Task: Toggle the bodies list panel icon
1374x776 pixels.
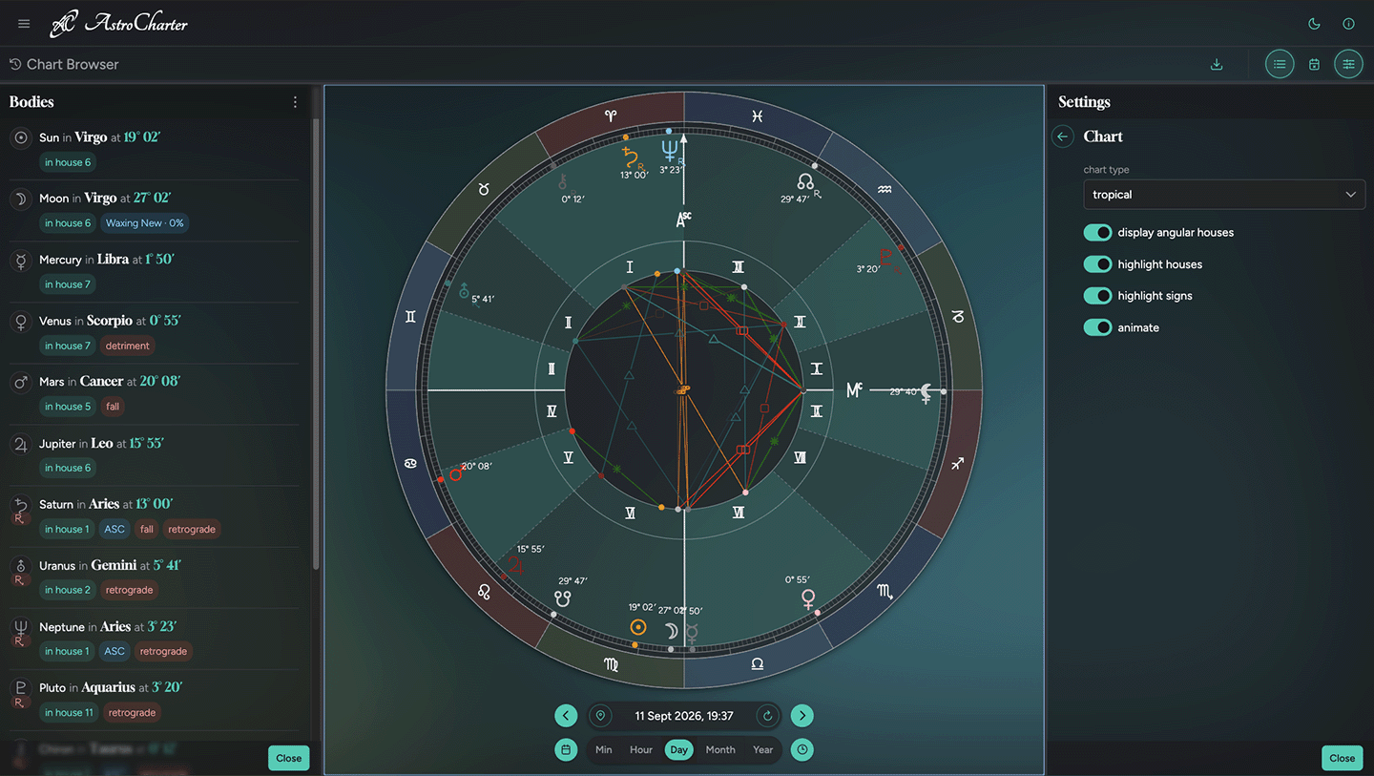Action: point(1280,64)
